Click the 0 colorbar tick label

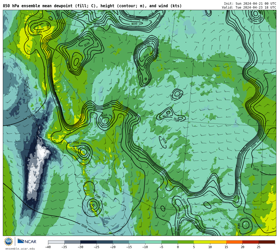(177, 247)
